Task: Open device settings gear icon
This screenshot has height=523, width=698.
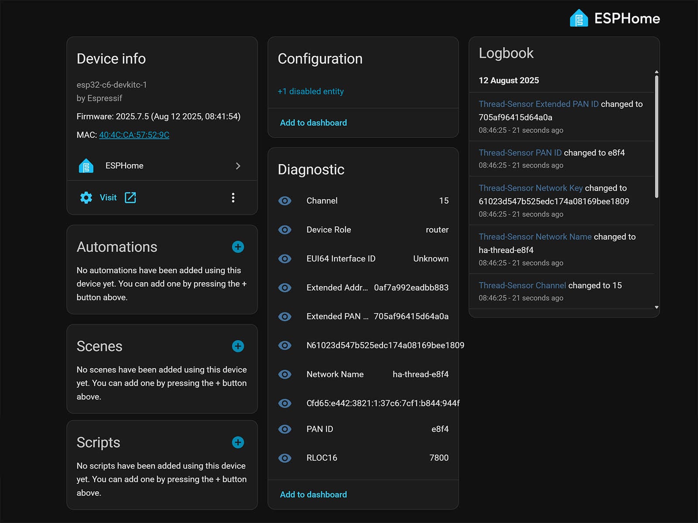Action: [86, 197]
